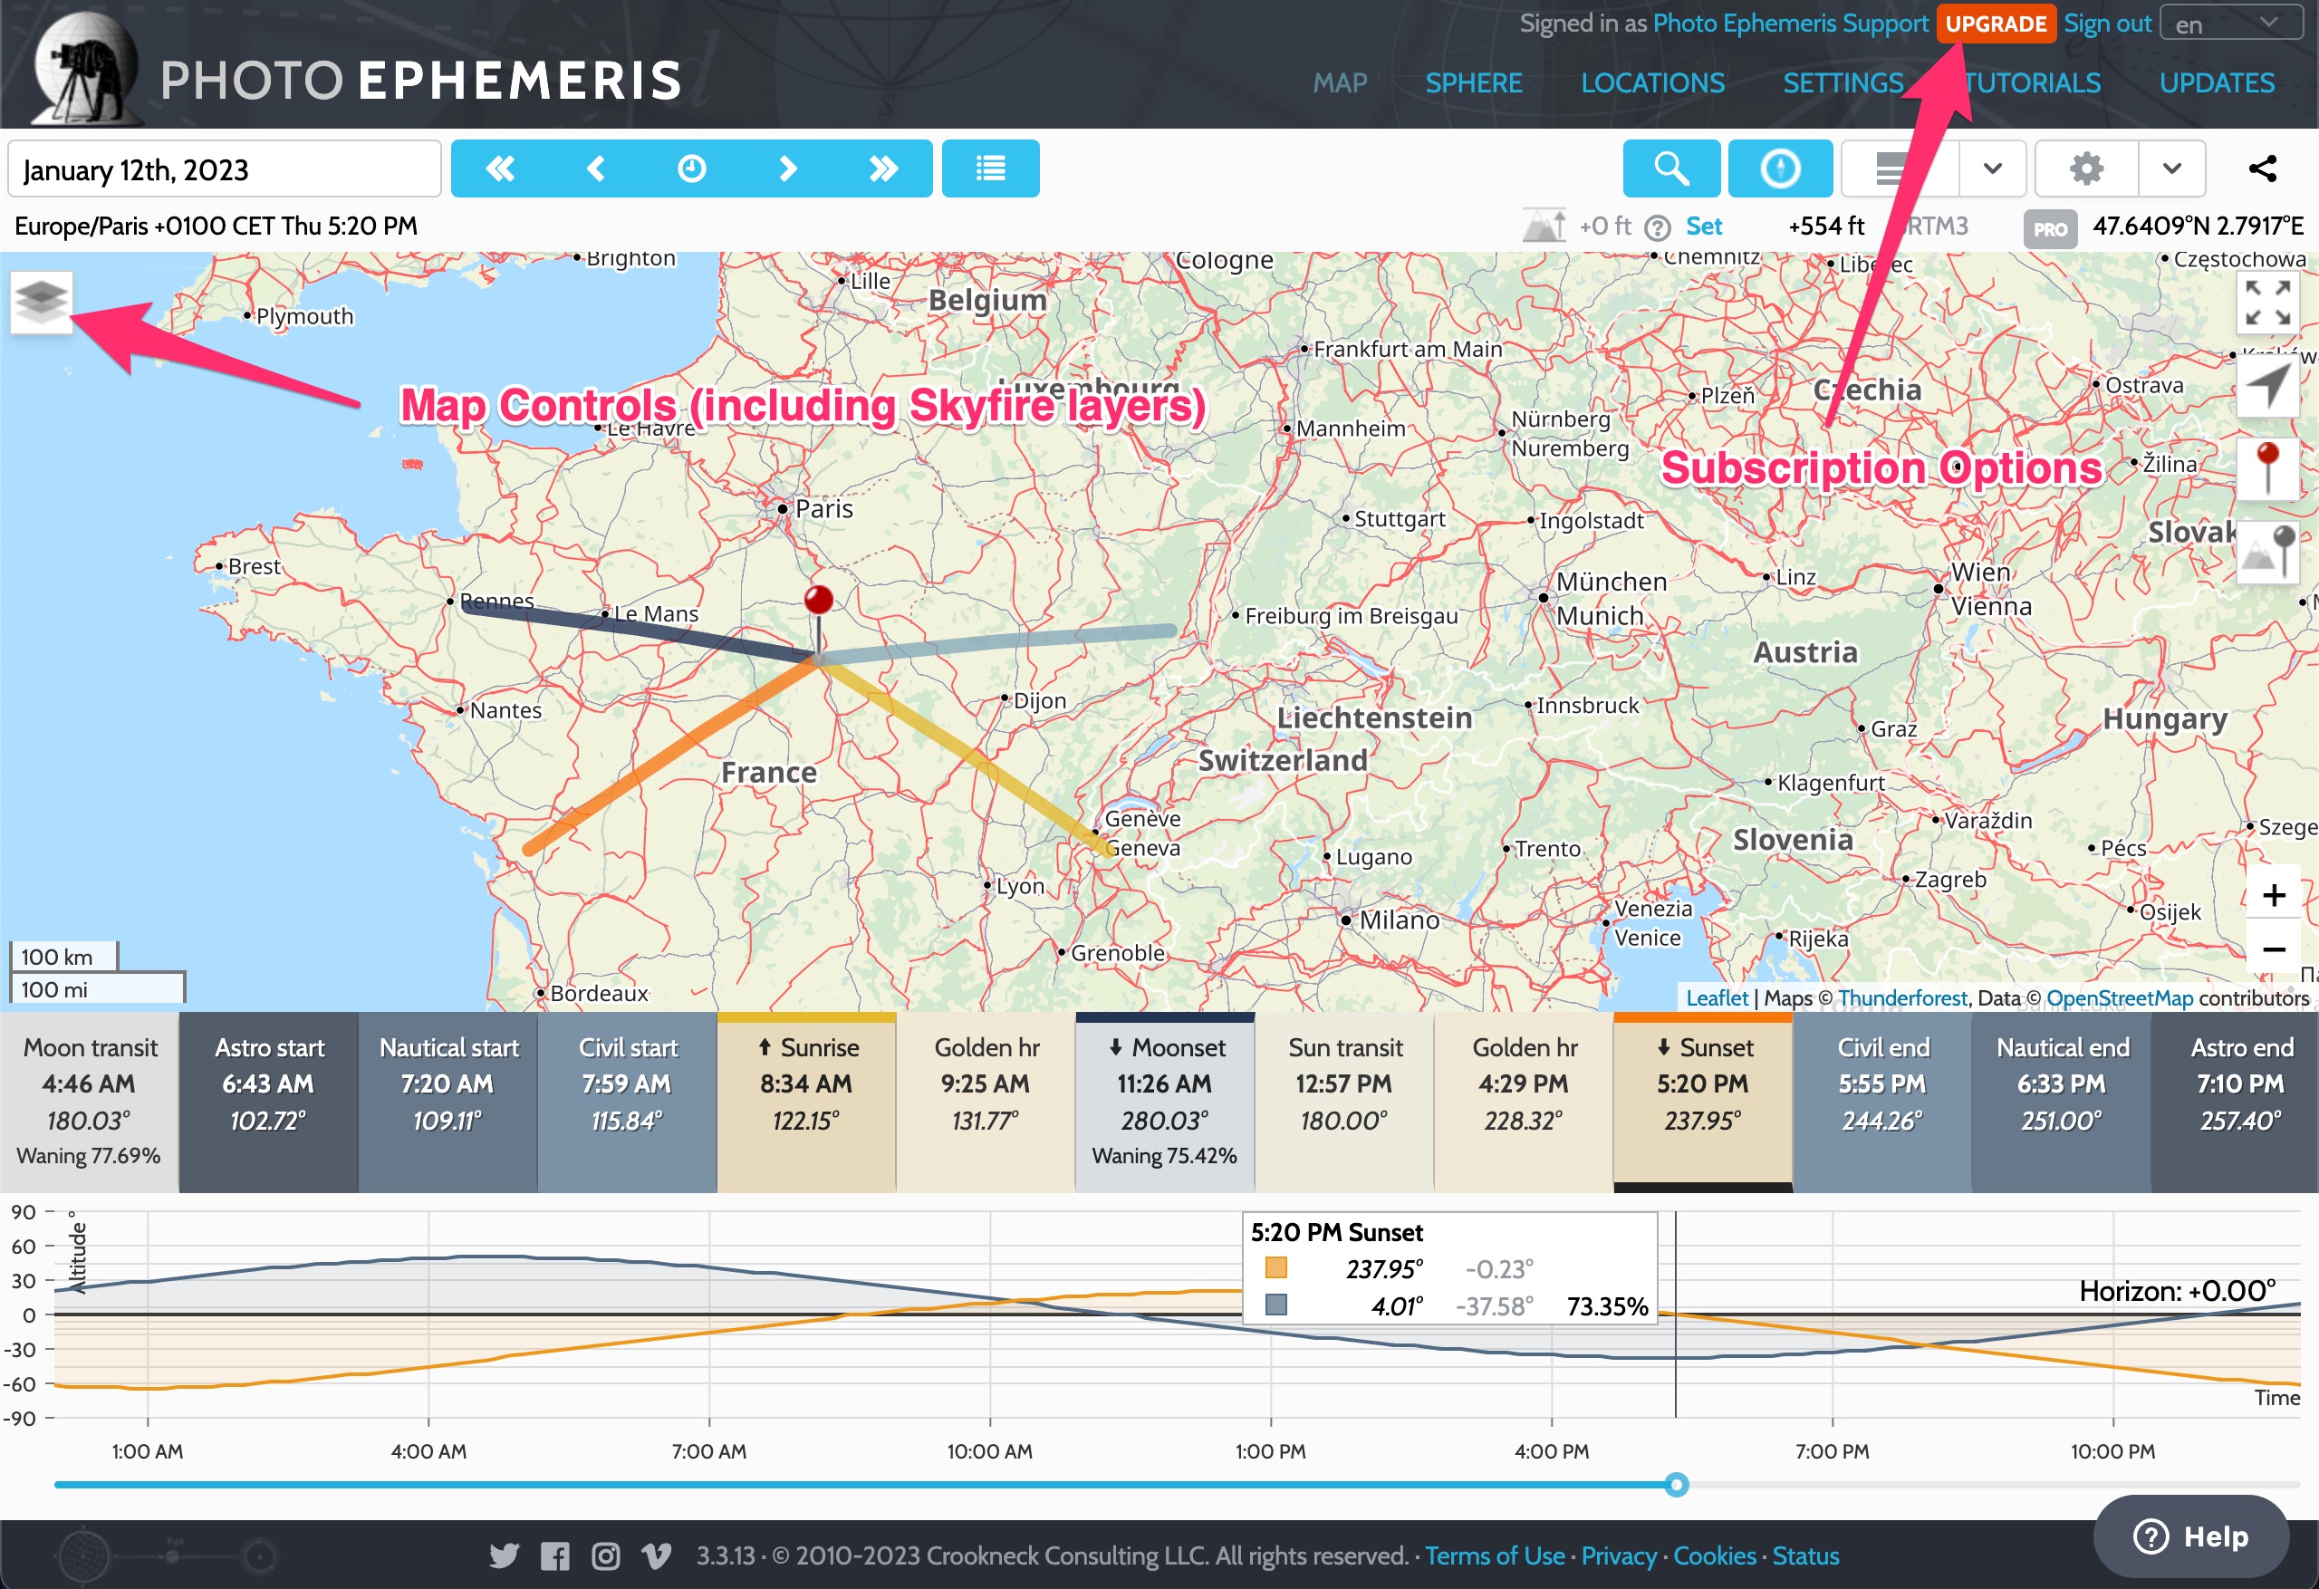Select the Sunset 5:20 PM event
Viewport: 2319px width, 1589px height.
(1702, 1102)
